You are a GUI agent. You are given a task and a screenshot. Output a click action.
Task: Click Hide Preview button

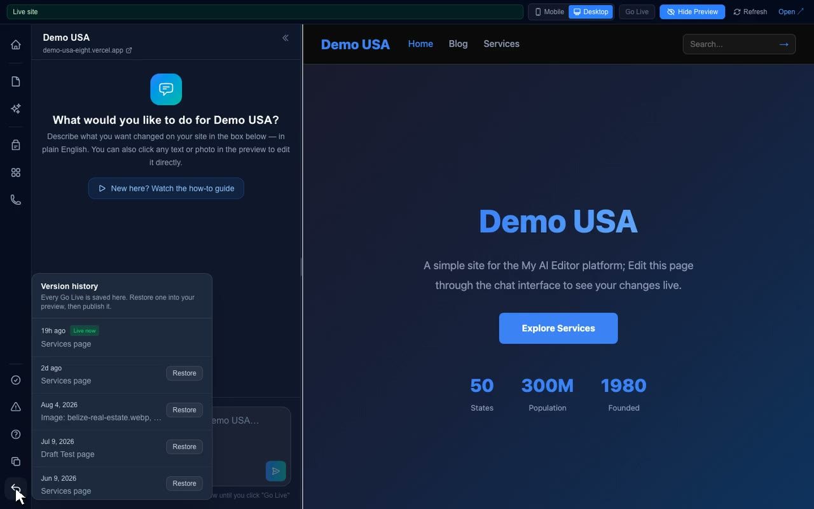coord(692,12)
